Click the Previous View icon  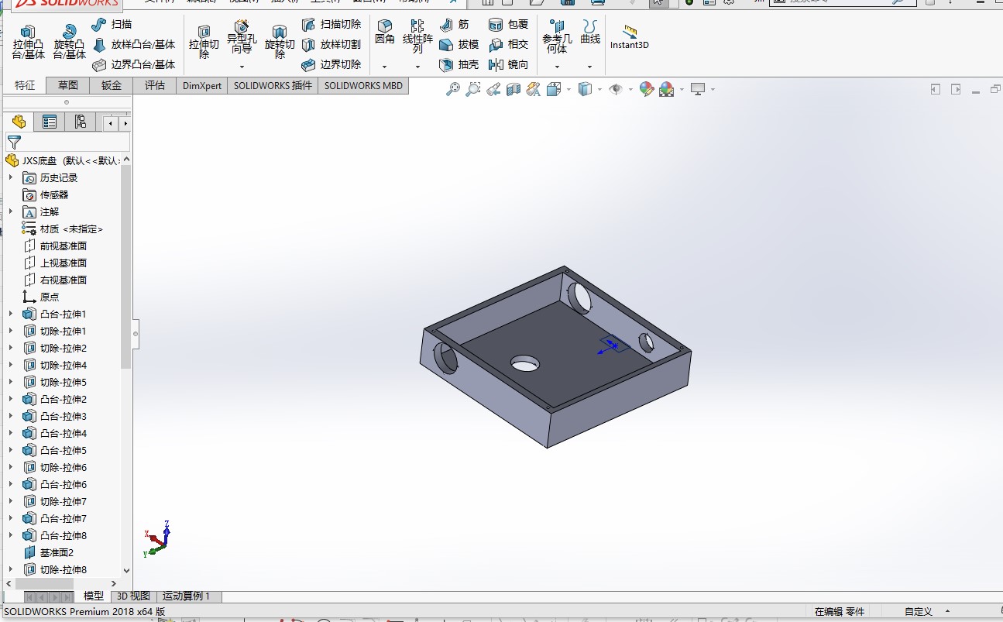pos(493,90)
